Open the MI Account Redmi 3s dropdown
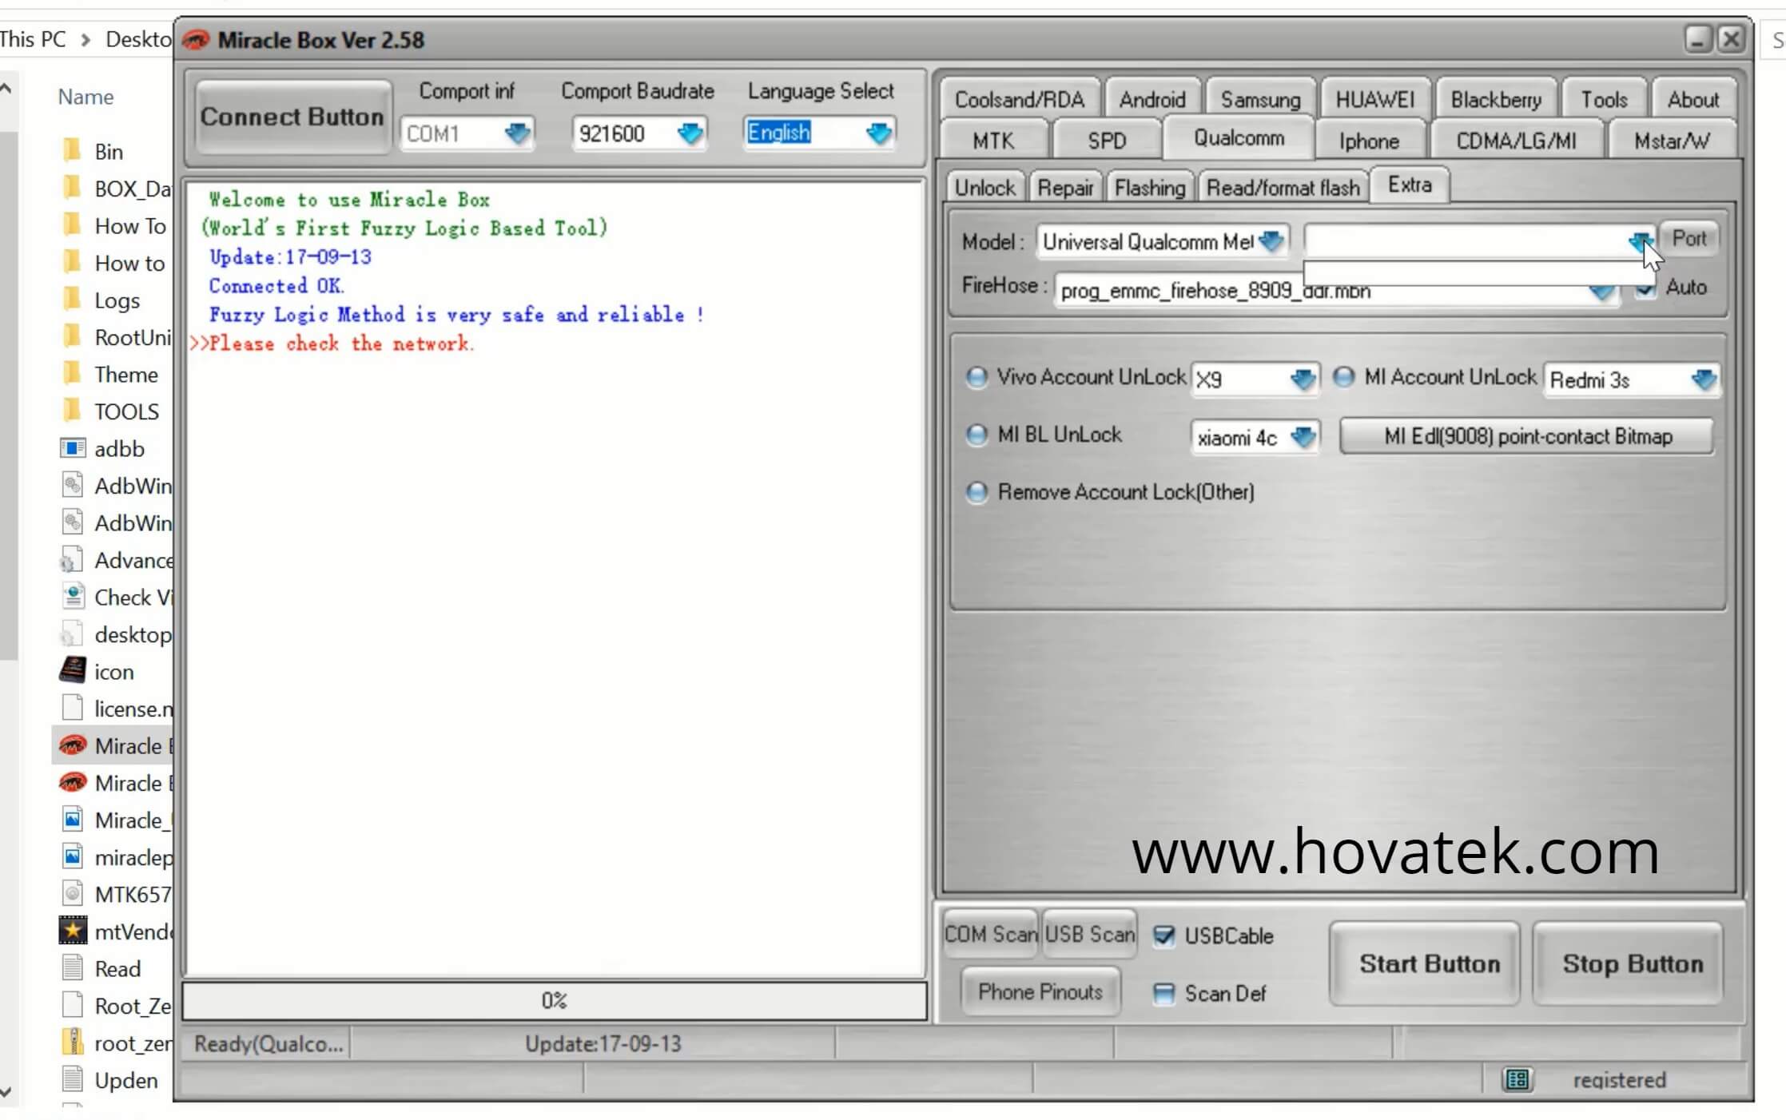Screen dimensions: 1786x1120 pos(1703,379)
